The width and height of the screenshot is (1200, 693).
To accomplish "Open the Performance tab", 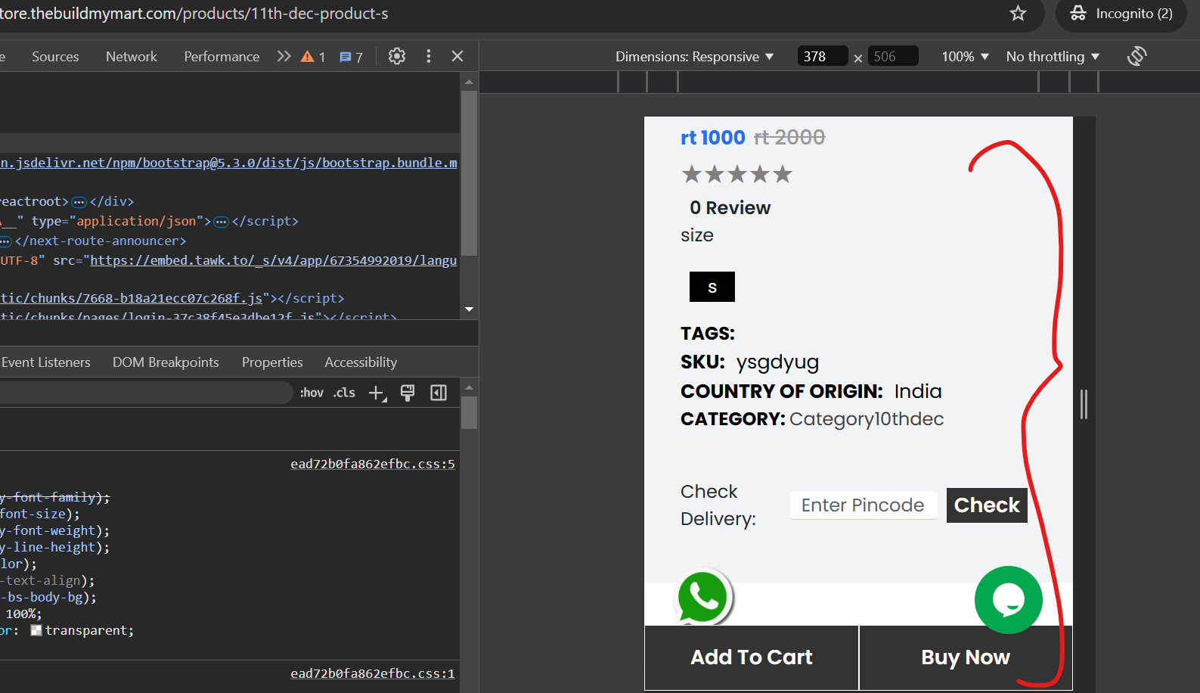I will 222,57.
